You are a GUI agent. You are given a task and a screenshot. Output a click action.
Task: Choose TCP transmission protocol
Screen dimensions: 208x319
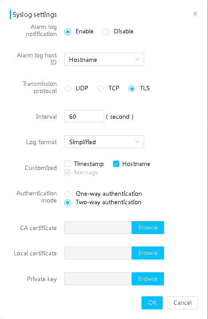coord(101,89)
